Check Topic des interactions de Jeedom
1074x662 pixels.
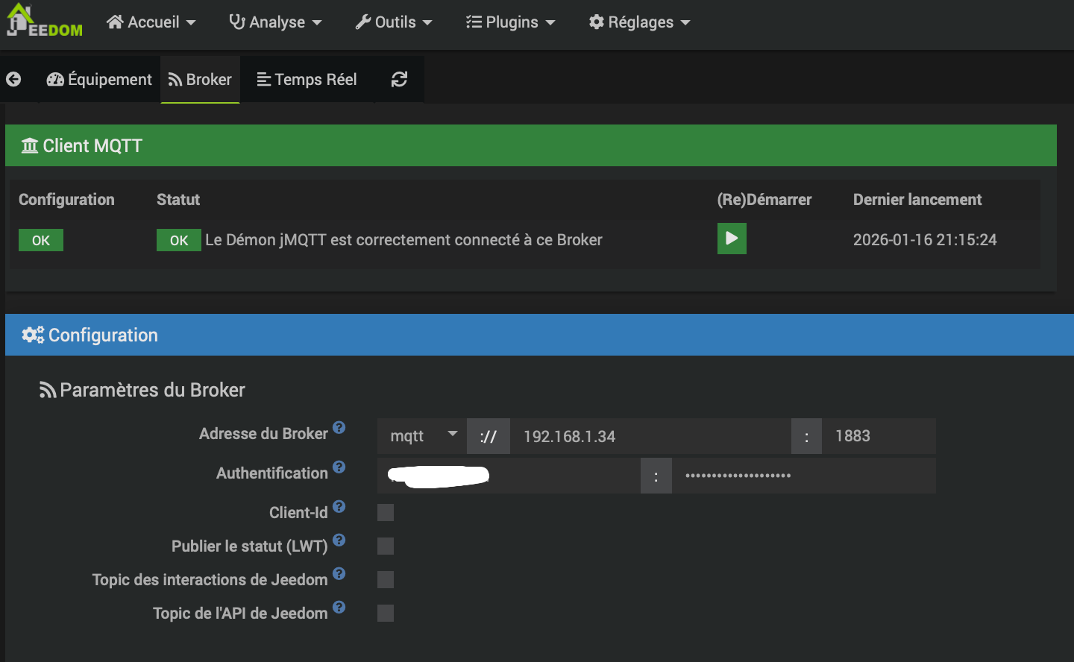tap(386, 579)
